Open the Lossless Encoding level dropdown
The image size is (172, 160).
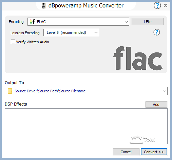71,32
